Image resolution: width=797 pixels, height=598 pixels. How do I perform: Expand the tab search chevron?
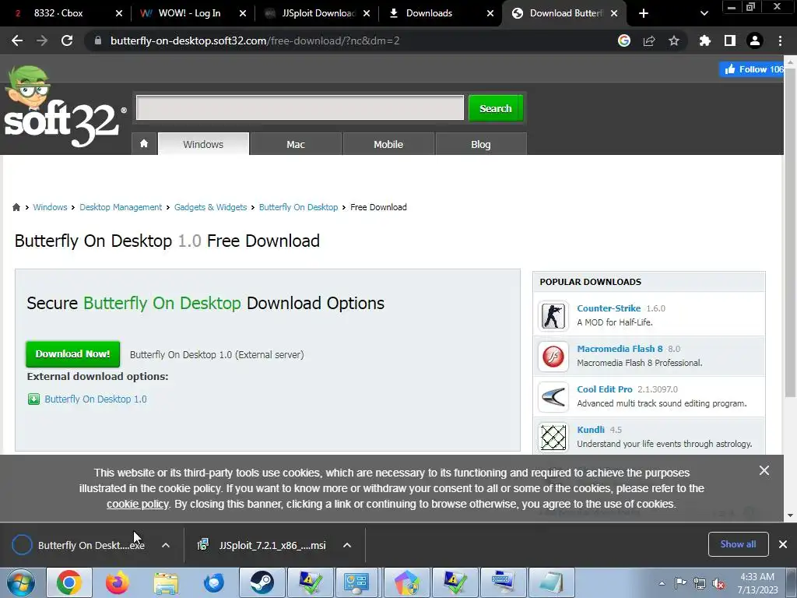click(704, 13)
